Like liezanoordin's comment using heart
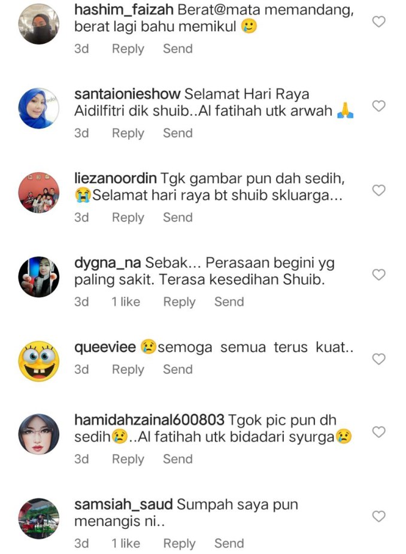The height and width of the screenshot is (554, 406). click(379, 190)
